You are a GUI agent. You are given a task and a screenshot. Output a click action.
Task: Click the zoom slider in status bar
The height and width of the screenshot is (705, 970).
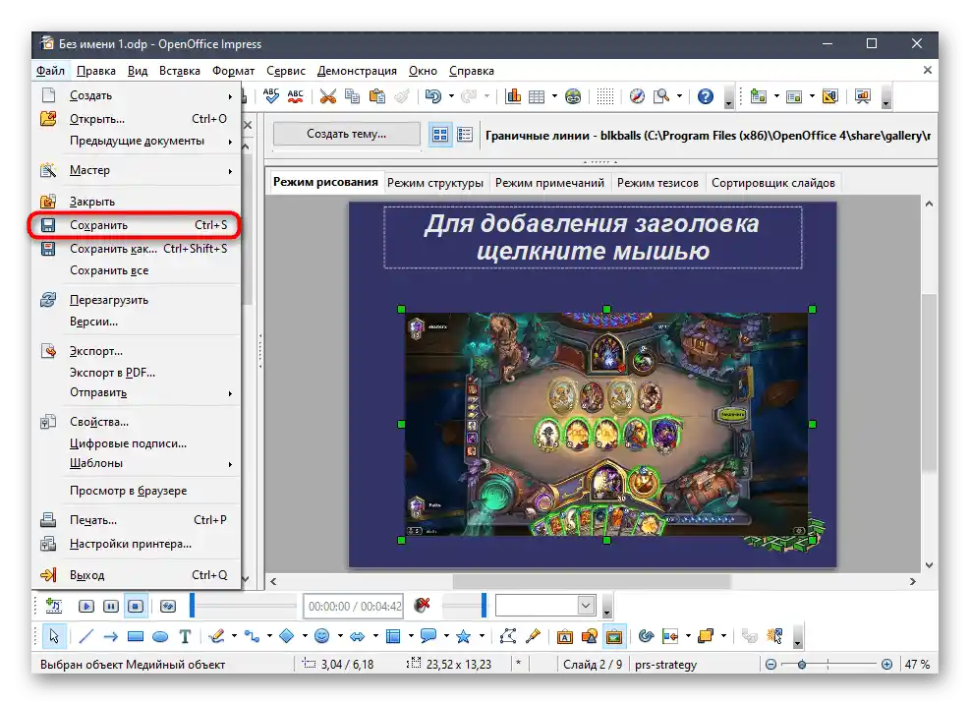tap(802, 665)
